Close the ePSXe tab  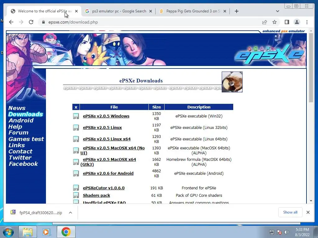tap(76, 11)
